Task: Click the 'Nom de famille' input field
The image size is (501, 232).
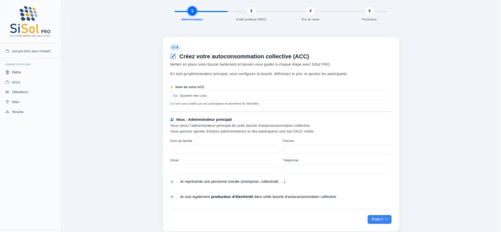Action: (224, 149)
